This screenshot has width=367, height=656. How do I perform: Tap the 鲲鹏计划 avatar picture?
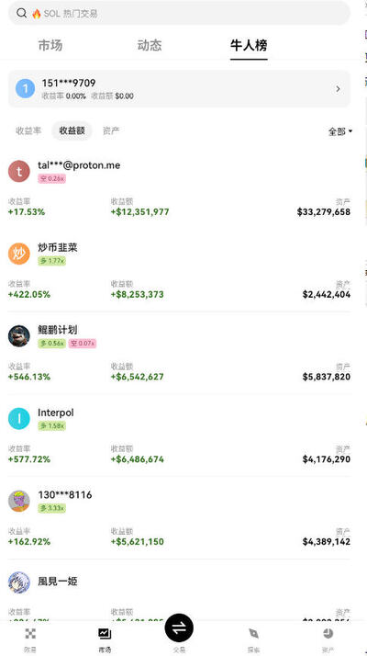pyautogui.click(x=19, y=336)
